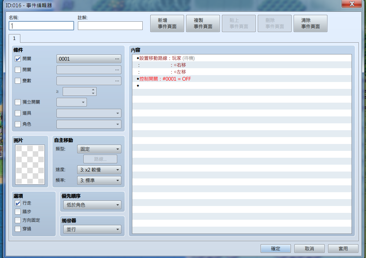366x258 pixels.
Task: Enable the 踏步 option checkbox
Action: [18, 211]
